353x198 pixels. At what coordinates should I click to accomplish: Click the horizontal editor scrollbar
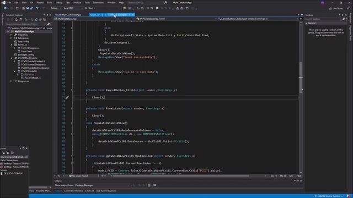click(181, 176)
